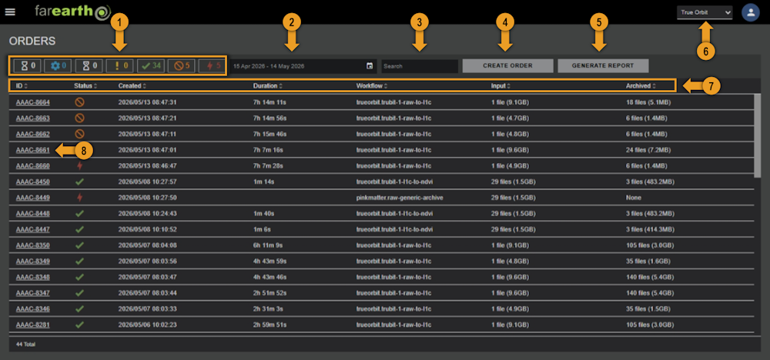Click the CREATE ORDER button
770x360 pixels.
point(507,65)
